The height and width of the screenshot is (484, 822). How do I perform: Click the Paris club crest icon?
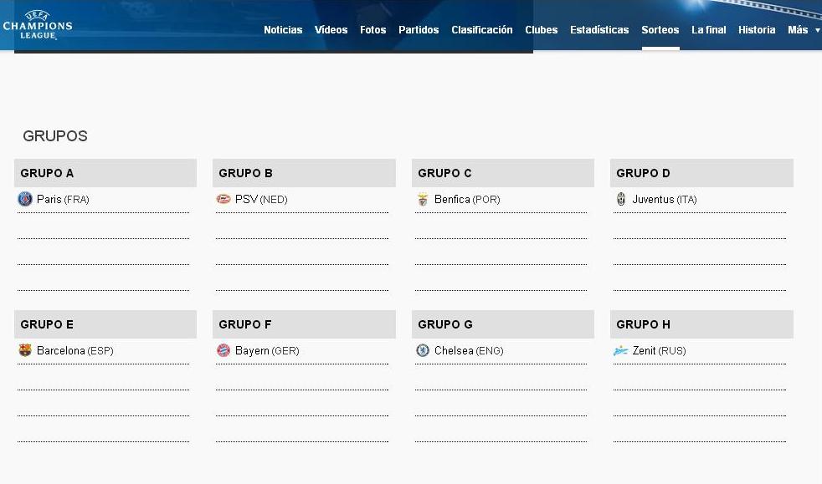[25, 199]
